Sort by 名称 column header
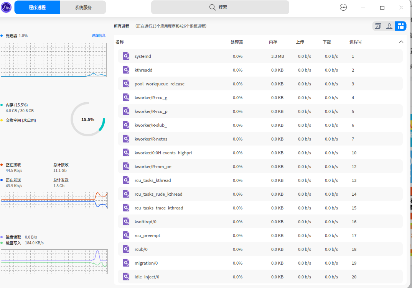The width and height of the screenshot is (412, 288). click(120, 42)
